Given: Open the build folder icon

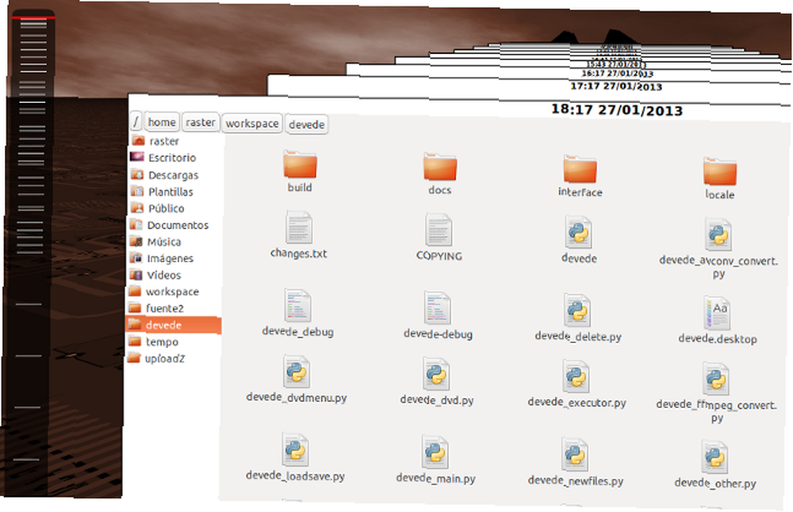Looking at the screenshot, I should pyautogui.click(x=300, y=164).
